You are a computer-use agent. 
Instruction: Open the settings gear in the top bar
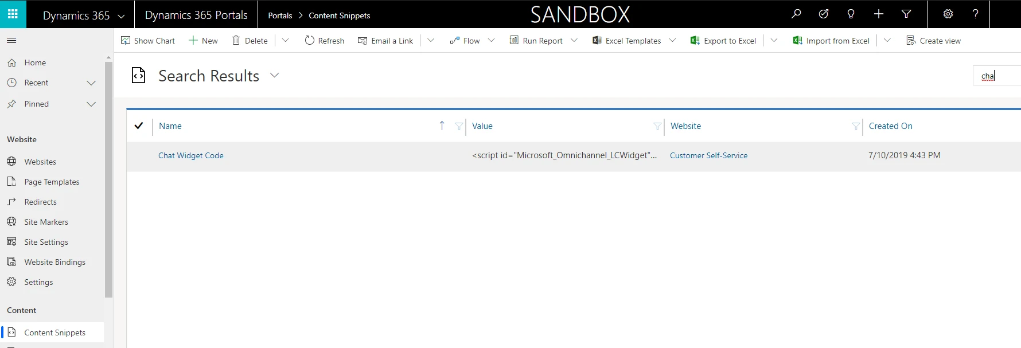click(948, 14)
